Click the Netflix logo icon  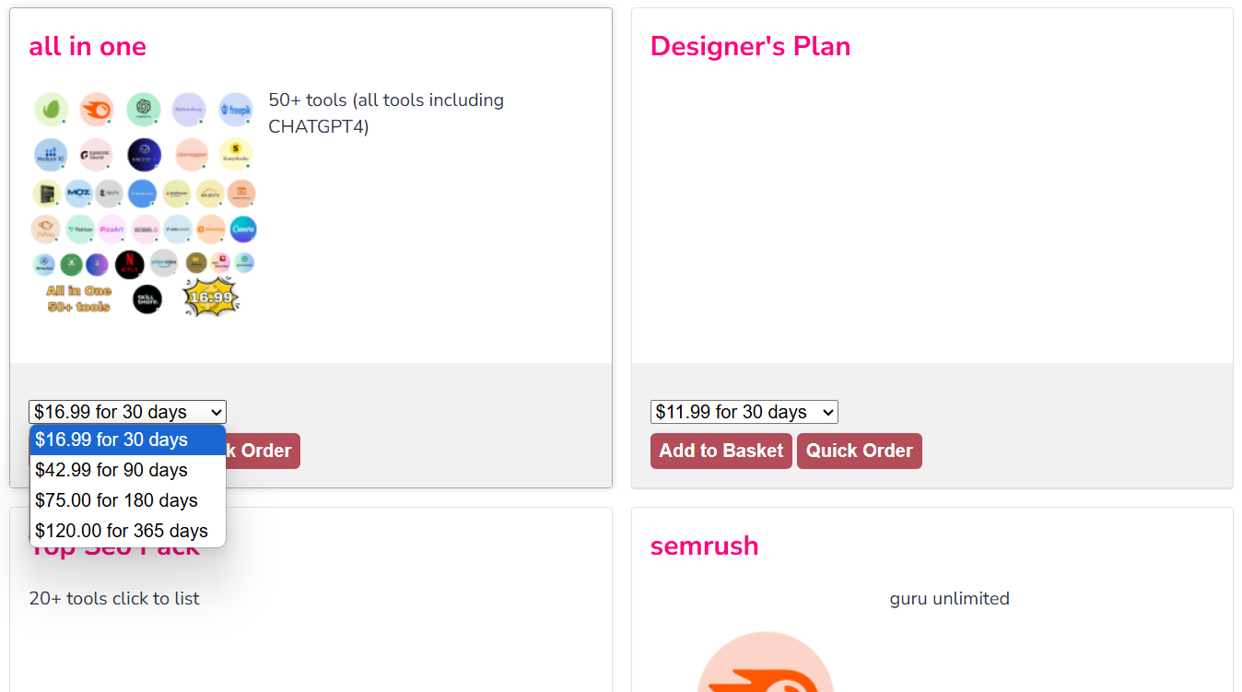tap(130, 265)
